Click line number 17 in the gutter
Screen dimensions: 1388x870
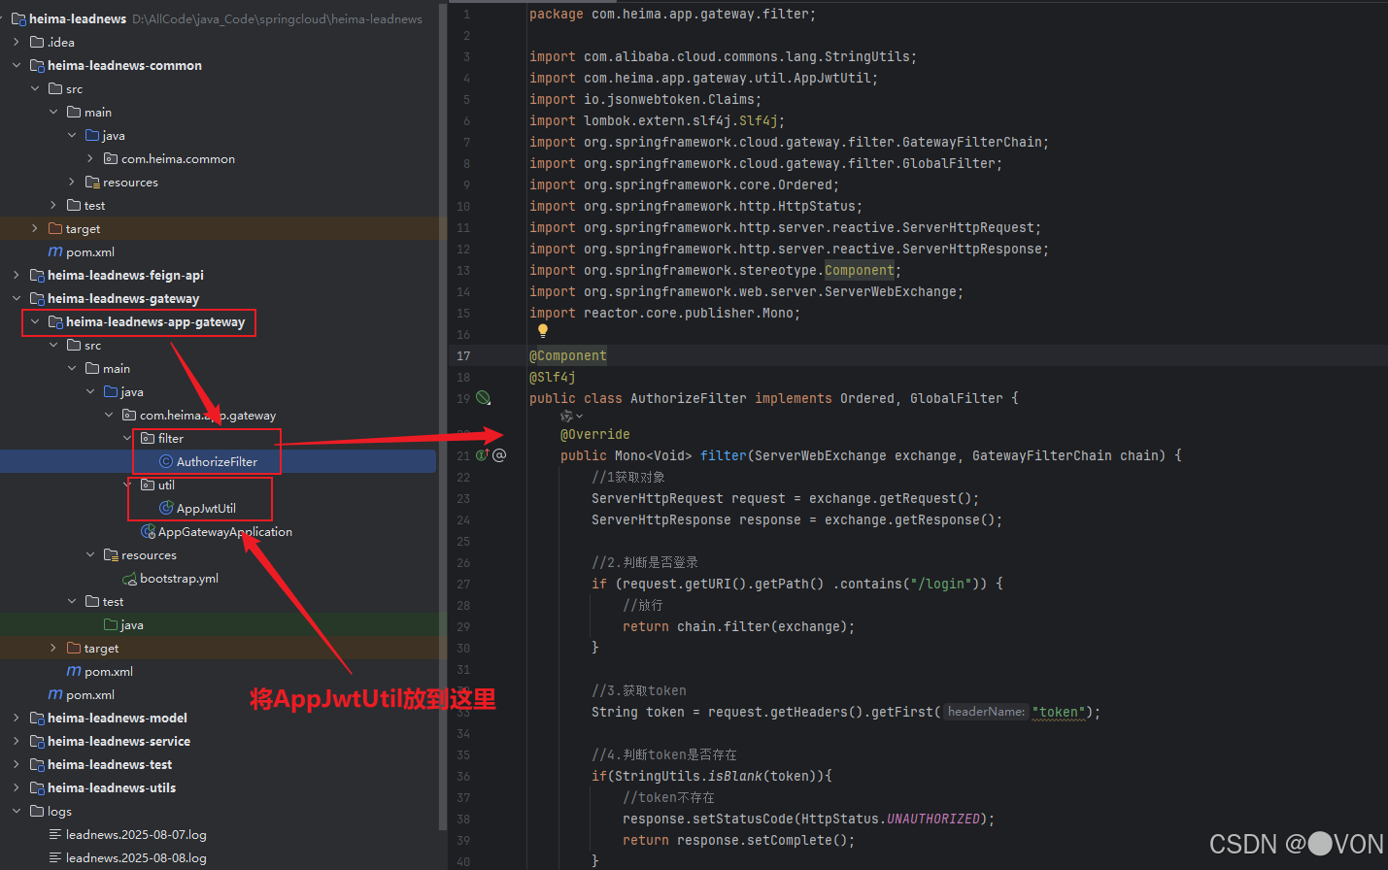click(463, 356)
